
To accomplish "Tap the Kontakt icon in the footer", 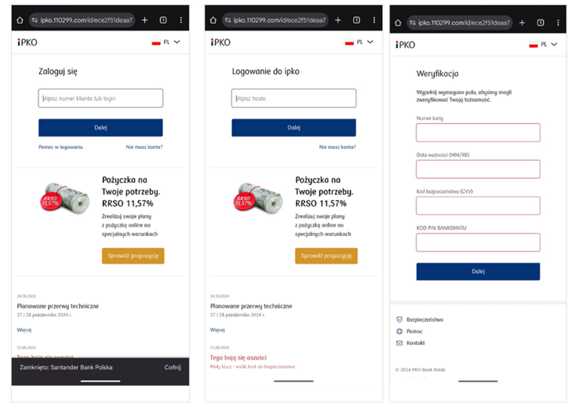I will (x=399, y=343).
